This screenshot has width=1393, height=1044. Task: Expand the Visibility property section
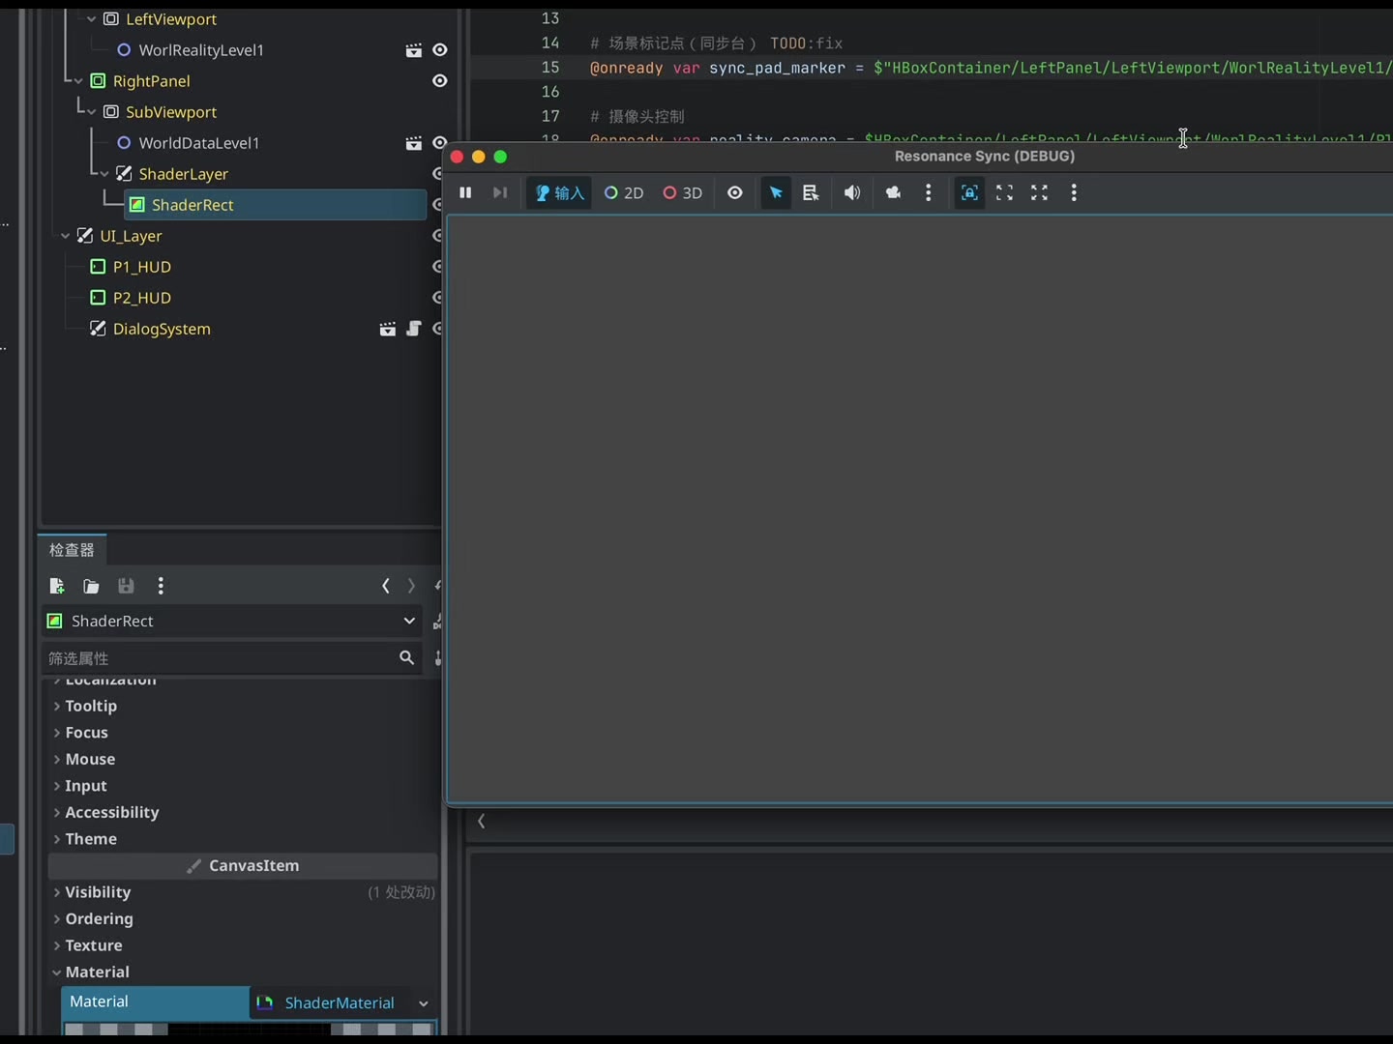(x=97, y=892)
